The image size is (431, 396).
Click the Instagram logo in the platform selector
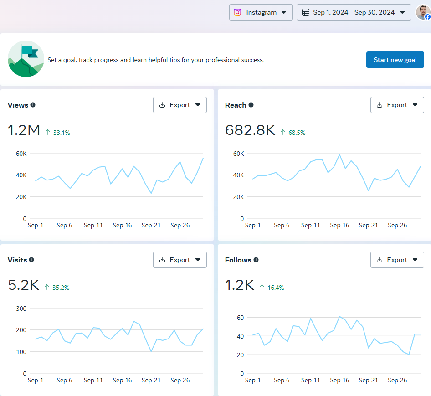pos(237,12)
